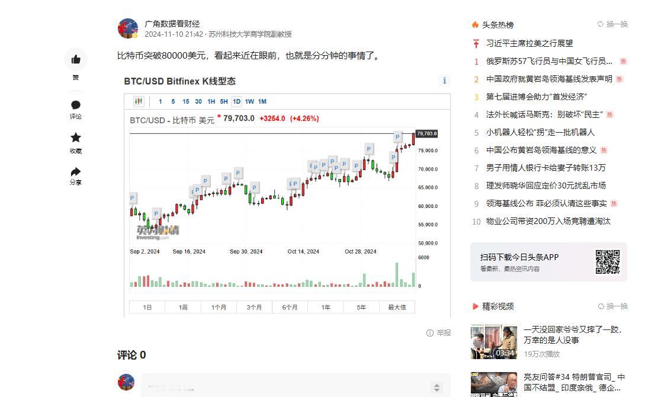Select the 1M chart interval
This screenshot has height=397, width=648.
(262, 101)
